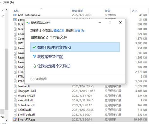Select the file name libcrypto-3.dll
The height and width of the screenshot is (124, 150).
(x=27, y=91)
